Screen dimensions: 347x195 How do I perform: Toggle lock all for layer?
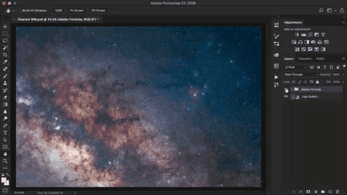[x=317, y=82]
